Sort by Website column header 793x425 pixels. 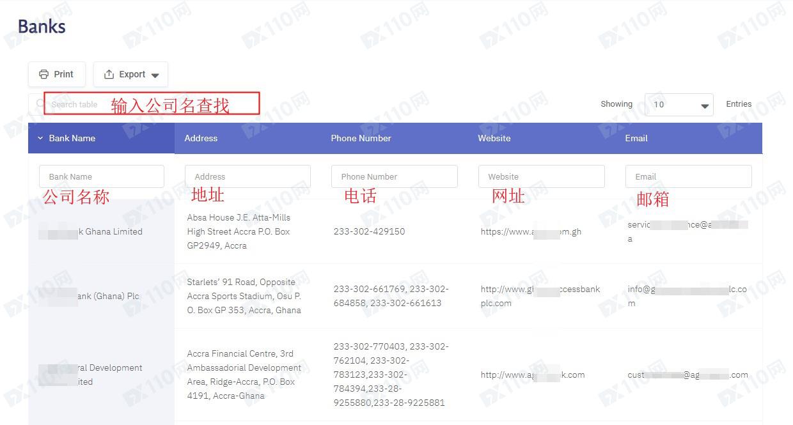coord(494,138)
